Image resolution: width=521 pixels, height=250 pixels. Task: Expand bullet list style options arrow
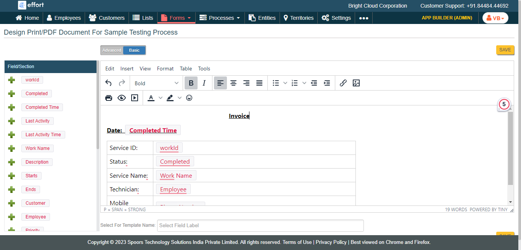(285, 83)
